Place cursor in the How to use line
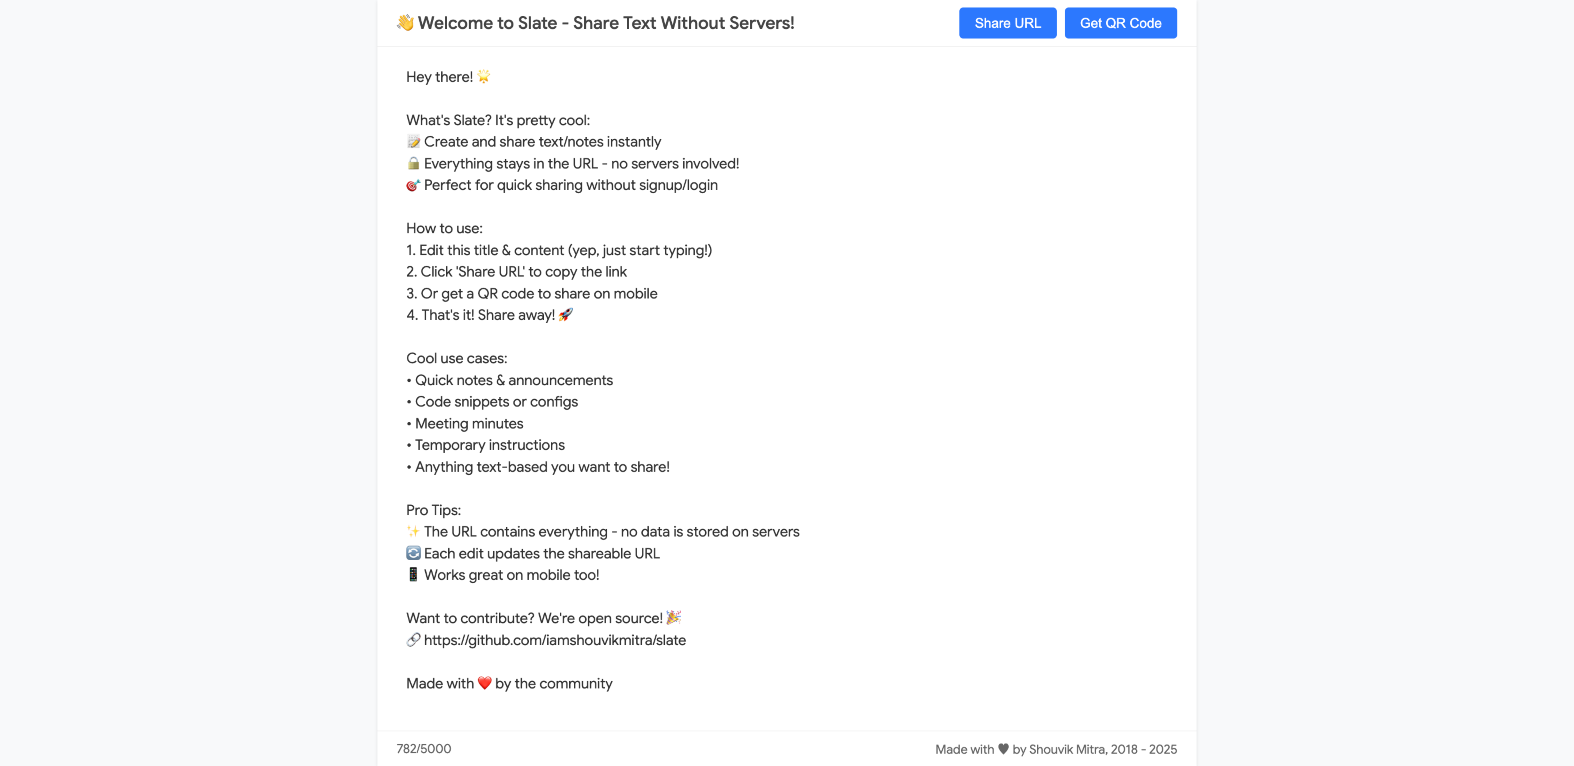Viewport: 1574px width, 766px height. (444, 228)
